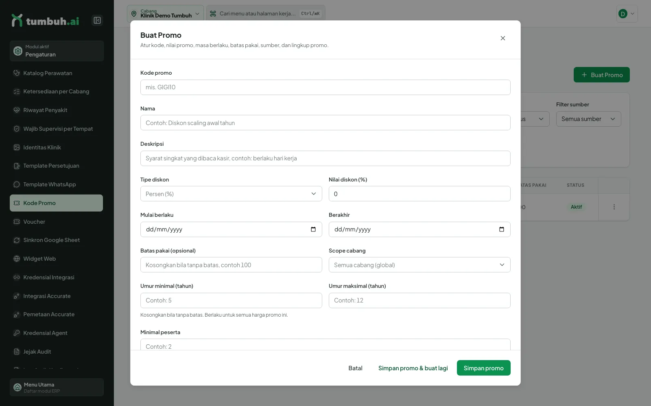Close the Buat Promo dialog

click(x=503, y=38)
